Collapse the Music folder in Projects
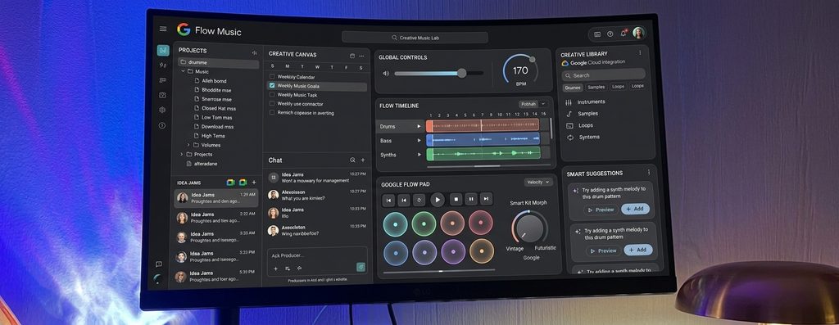 click(183, 71)
